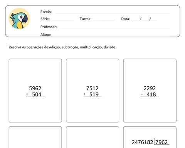Click the Turma blank field
The image size is (185, 148).
pos(104,20)
